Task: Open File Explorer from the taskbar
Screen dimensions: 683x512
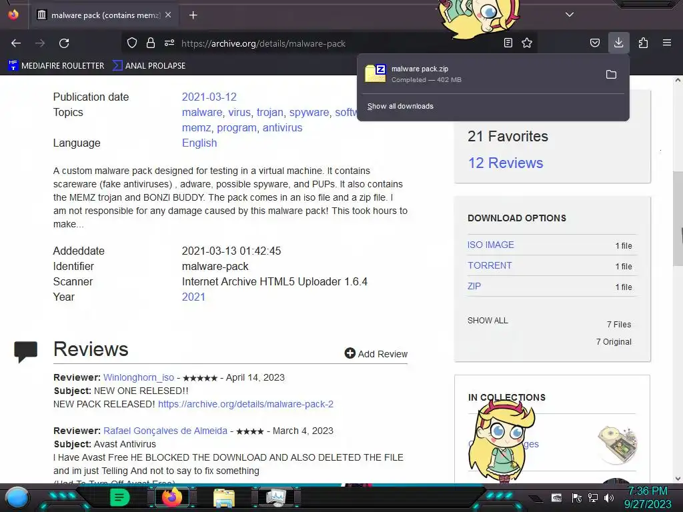Action: pos(224,497)
